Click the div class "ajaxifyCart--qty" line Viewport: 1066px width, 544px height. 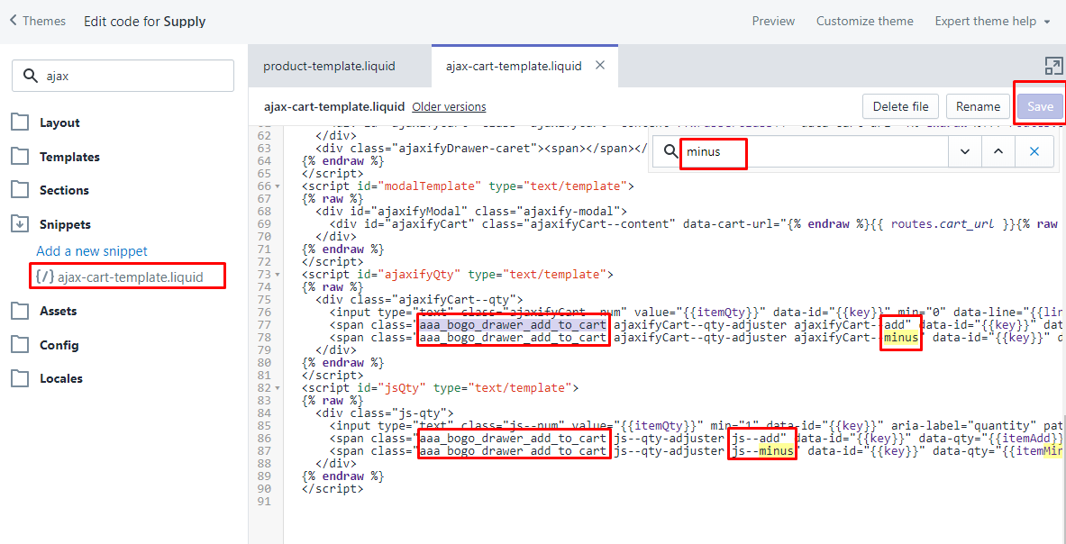pyautogui.click(x=420, y=300)
